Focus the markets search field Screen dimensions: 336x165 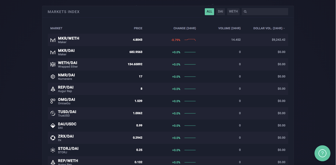click(x=265, y=12)
